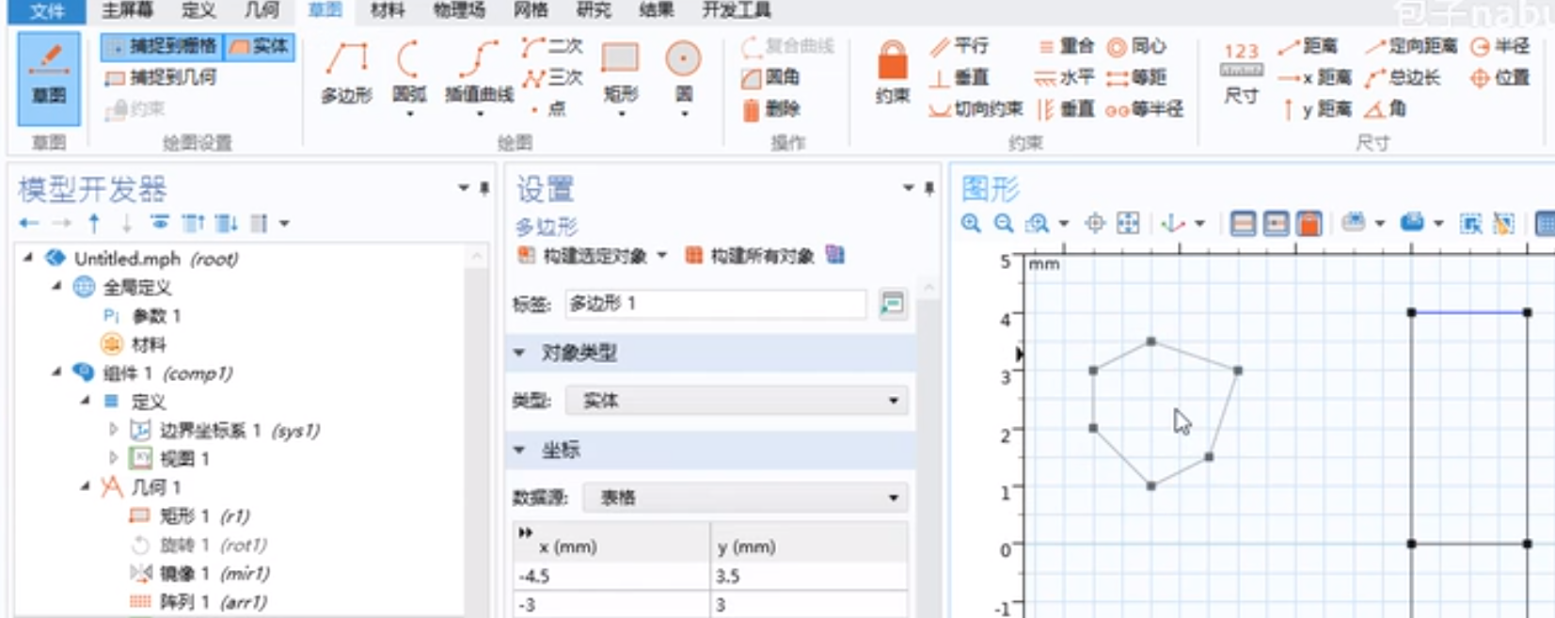Toggle the 实体 solid drawing mode
Viewport: 1555px width, 618px height.
[x=260, y=45]
